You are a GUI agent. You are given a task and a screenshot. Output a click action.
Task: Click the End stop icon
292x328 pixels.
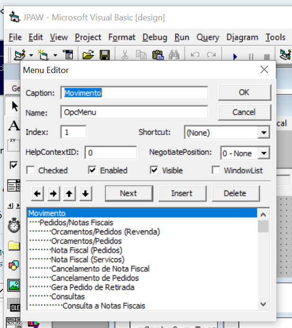coord(267,56)
